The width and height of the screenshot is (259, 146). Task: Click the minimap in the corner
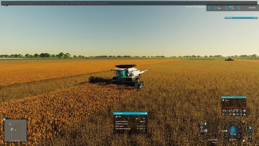tap(16, 131)
